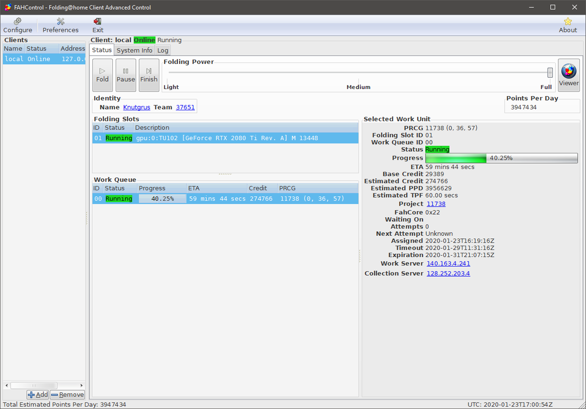The image size is (586, 409).
Task: Select work queue row 00
Action: point(225,199)
